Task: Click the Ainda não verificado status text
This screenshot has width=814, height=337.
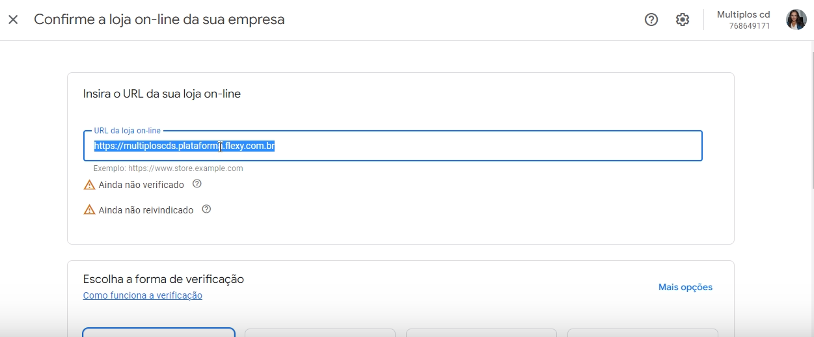Action: pyautogui.click(x=141, y=185)
